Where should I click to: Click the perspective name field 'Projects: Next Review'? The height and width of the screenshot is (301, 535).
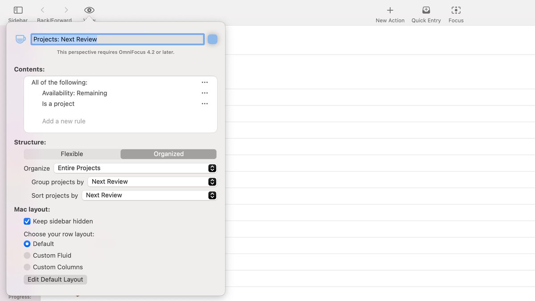118,39
